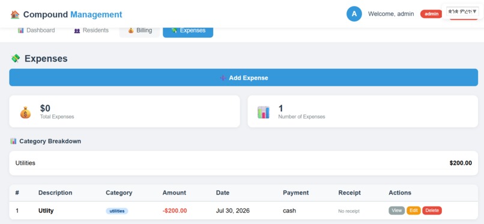This screenshot has height=224, width=484.
Task: Click the house logo icon
Action: [15, 14]
